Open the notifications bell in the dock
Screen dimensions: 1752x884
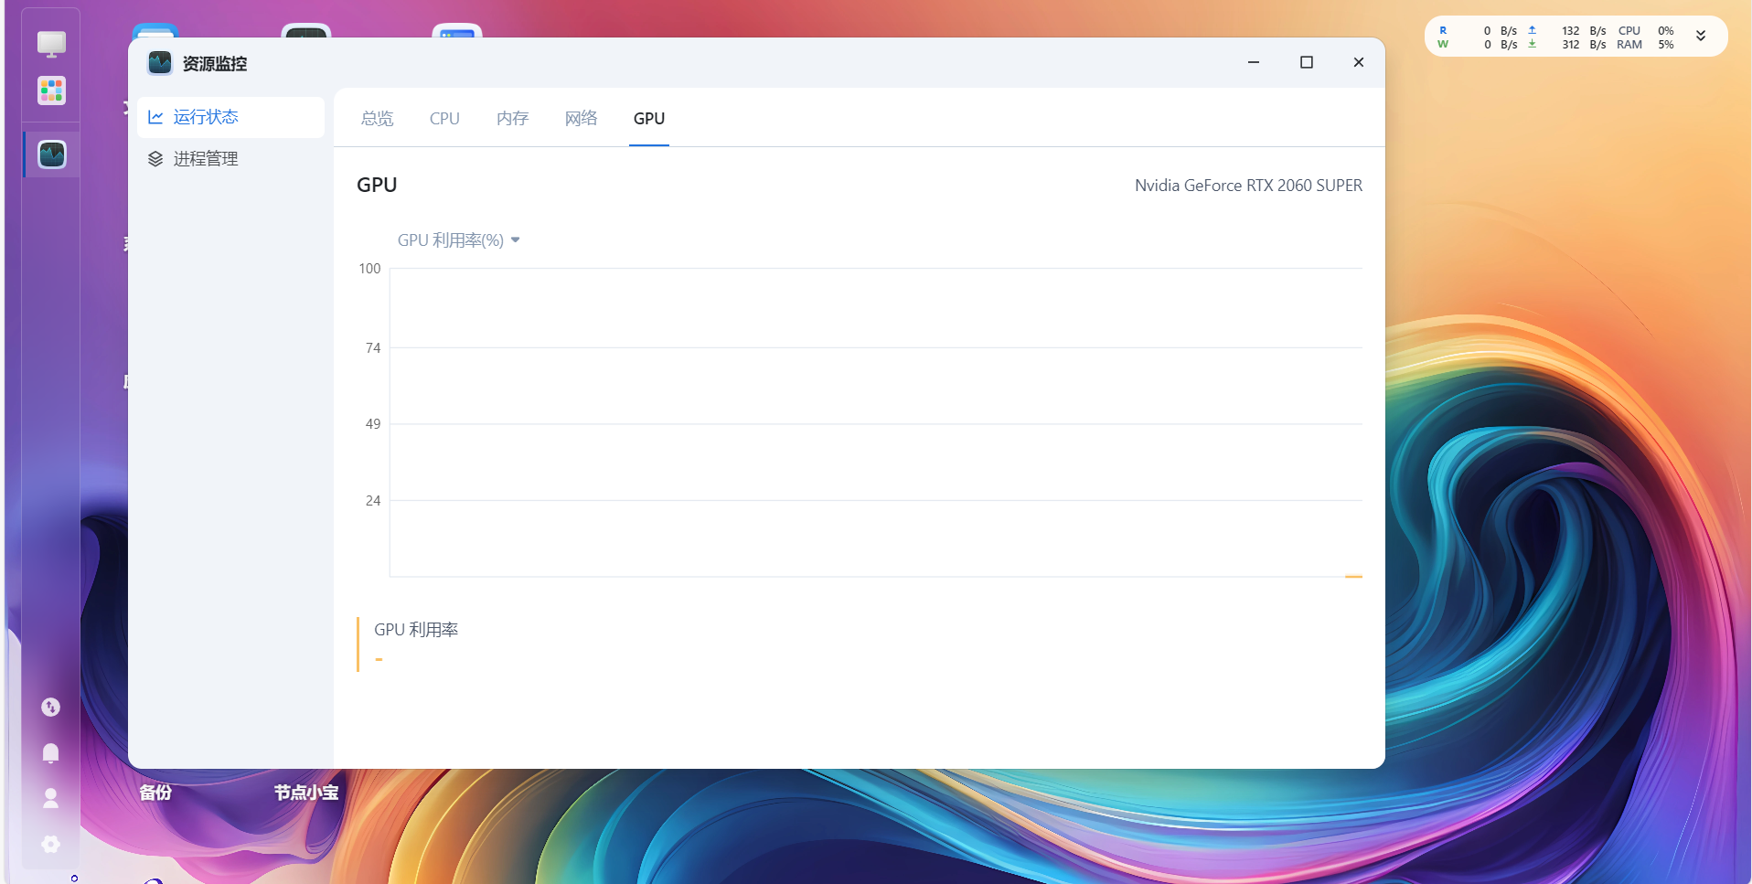(x=51, y=752)
